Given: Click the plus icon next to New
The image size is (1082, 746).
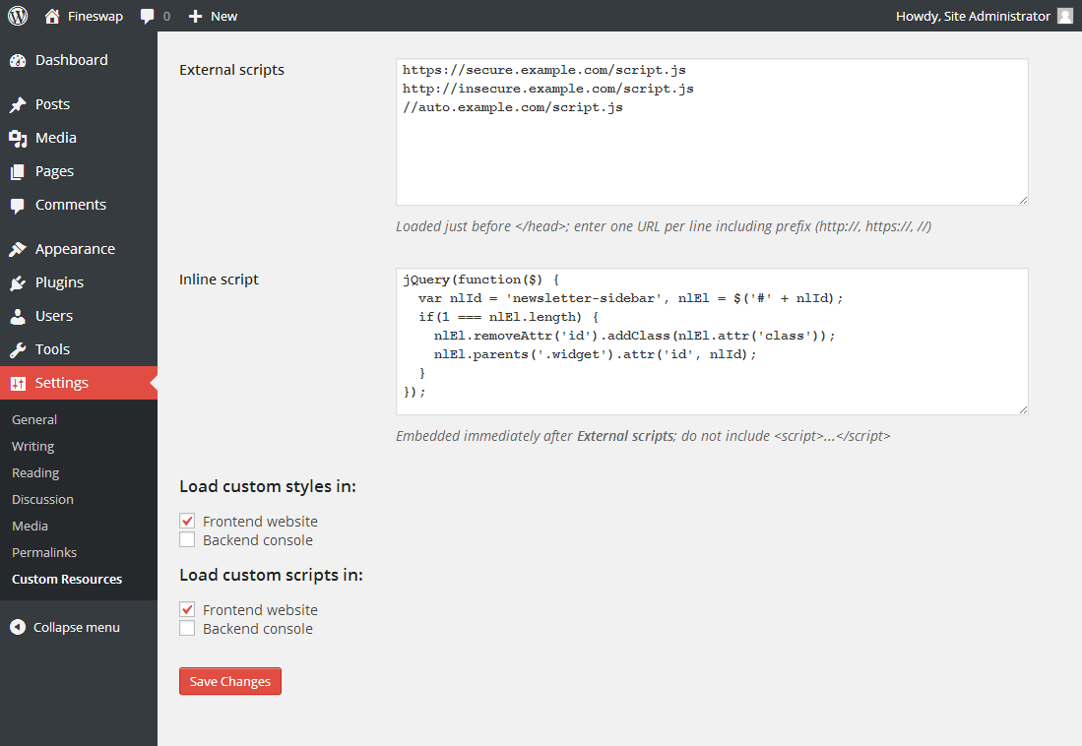Looking at the screenshot, I should point(195,16).
